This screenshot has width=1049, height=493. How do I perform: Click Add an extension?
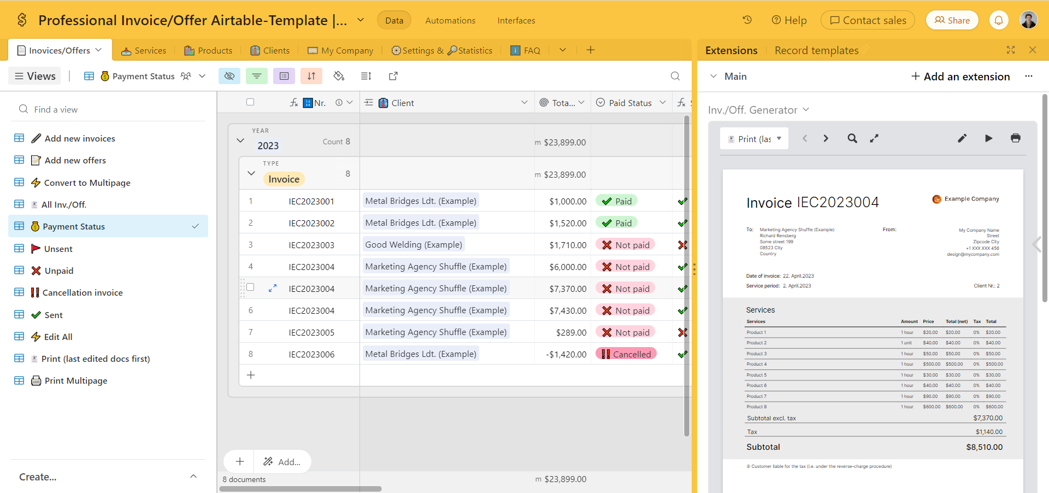click(x=960, y=77)
